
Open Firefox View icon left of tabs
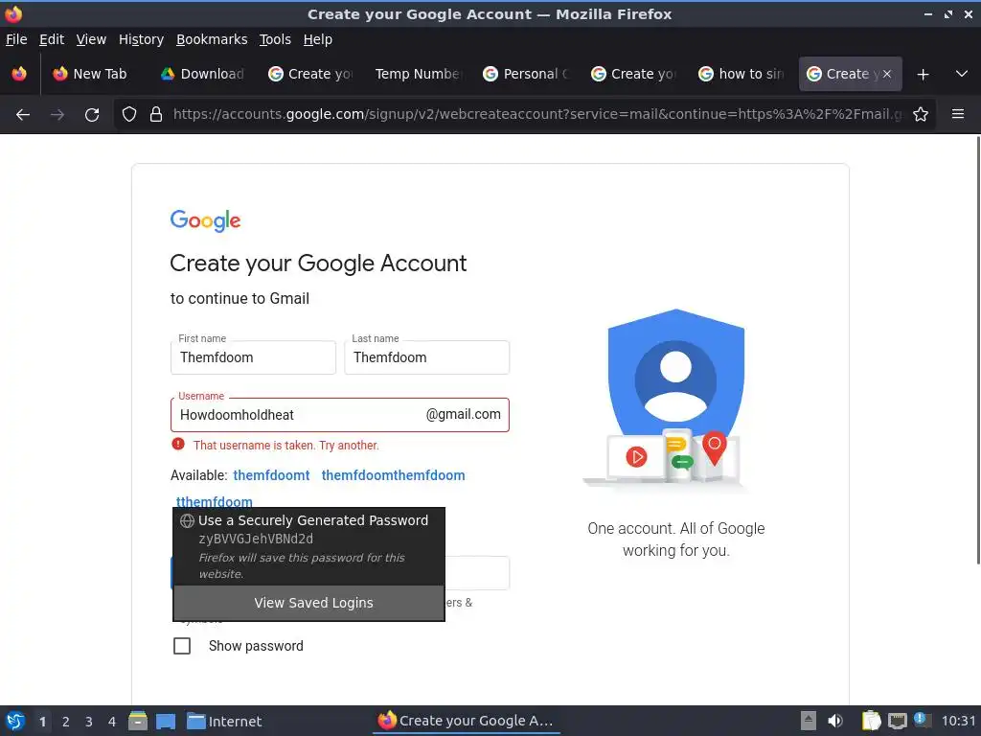click(19, 74)
